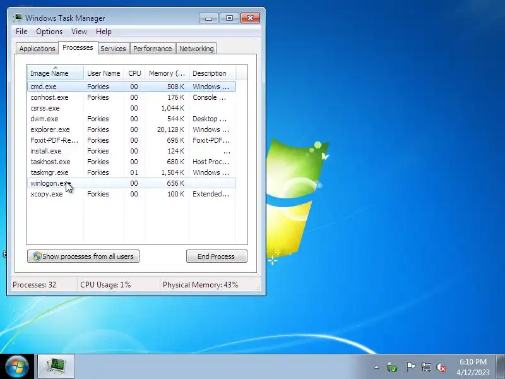Click the Windows Start orb

point(16,366)
